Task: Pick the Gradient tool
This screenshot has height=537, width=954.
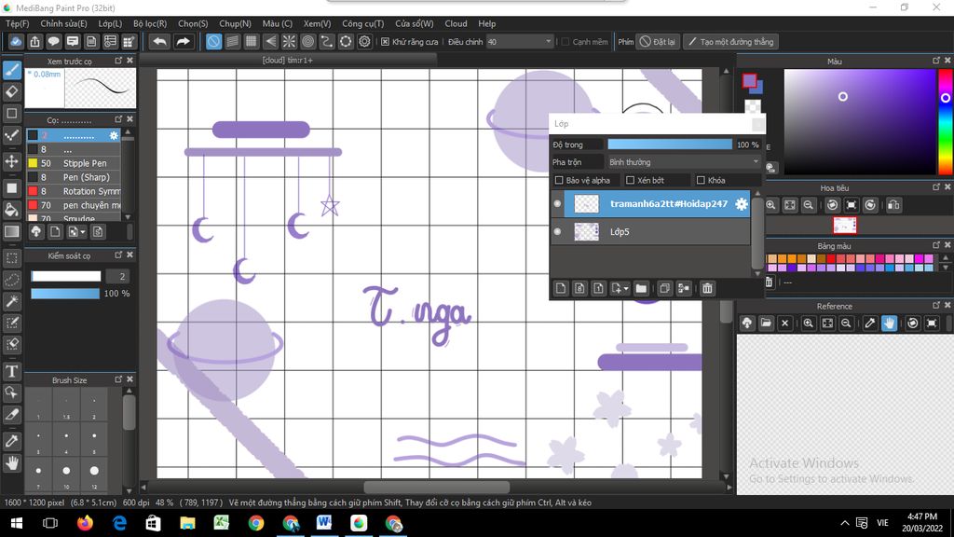Action: [12, 231]
